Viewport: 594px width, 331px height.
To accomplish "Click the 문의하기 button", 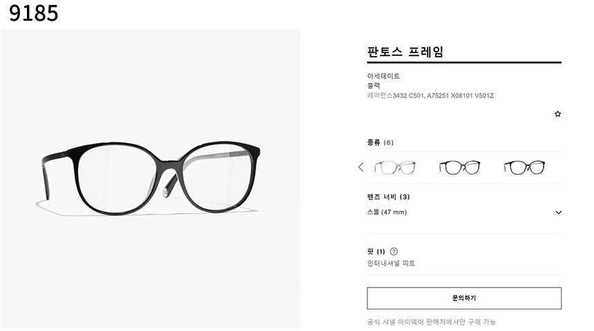I will (464, 298).
